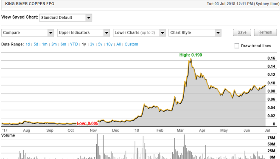This screenshot has height=159, width=280.
Task: Select the 1y date range
Action: [x=84, y=44]
